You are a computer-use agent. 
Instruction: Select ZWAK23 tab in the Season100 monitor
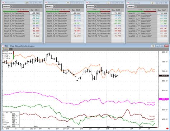point(90,6)
